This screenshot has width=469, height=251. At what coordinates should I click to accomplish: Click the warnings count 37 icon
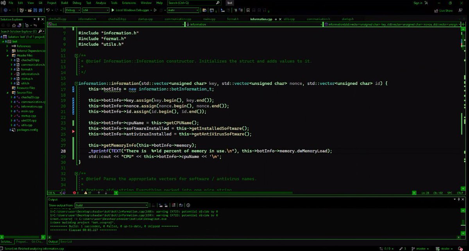point(86,193)
